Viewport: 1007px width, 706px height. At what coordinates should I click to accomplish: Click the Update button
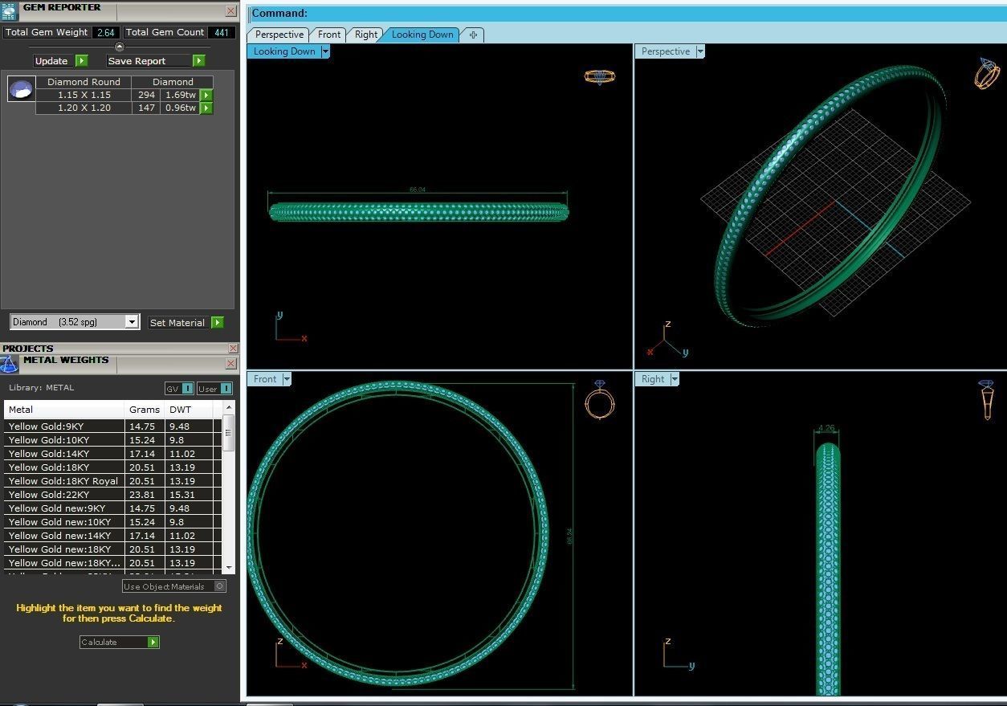(x=51, y=61)
